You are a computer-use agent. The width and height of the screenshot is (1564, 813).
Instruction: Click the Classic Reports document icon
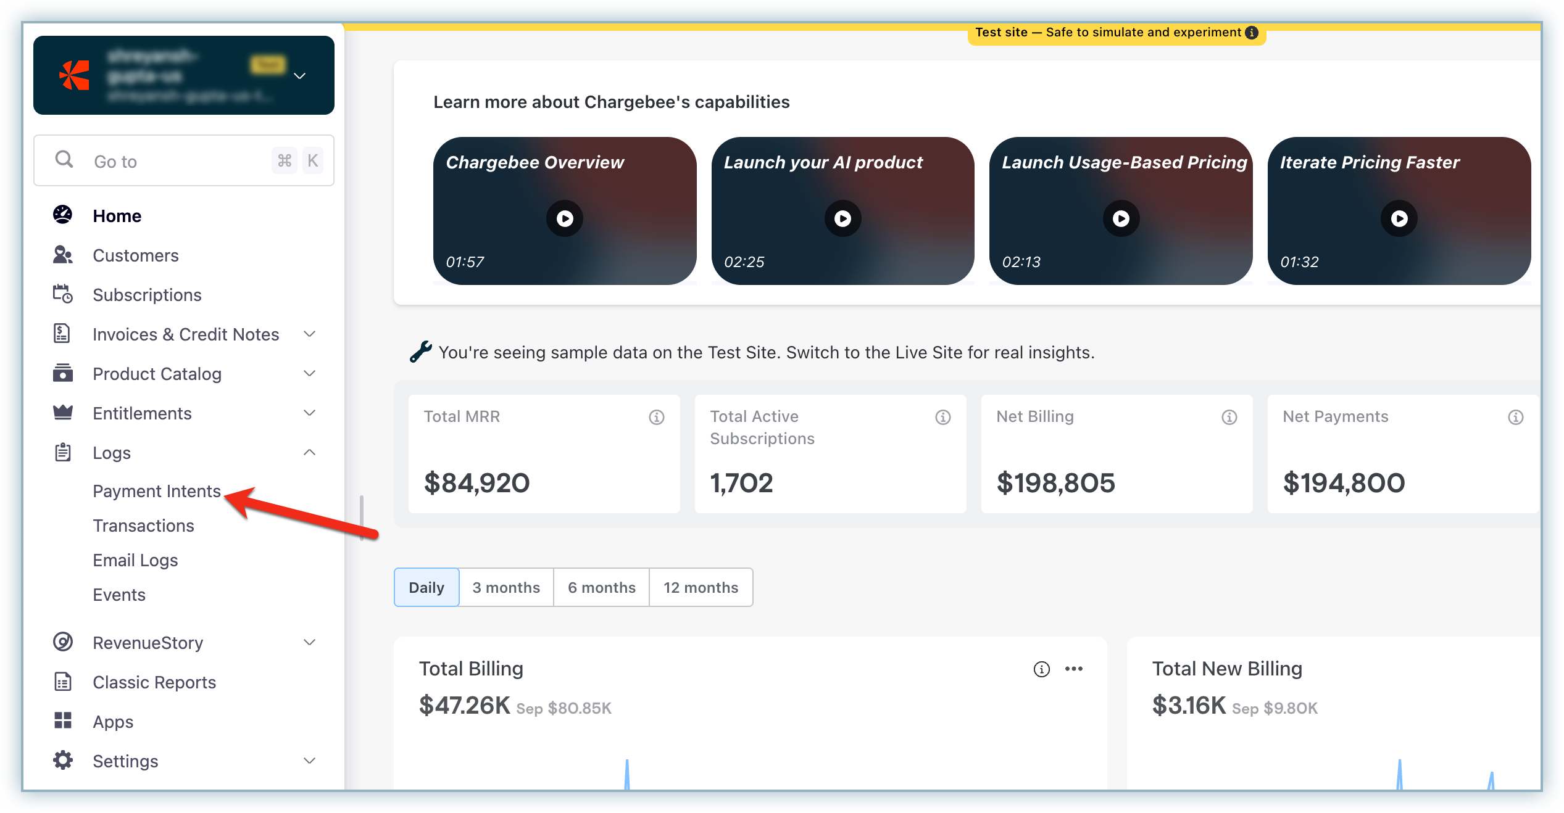click(62, 682)
